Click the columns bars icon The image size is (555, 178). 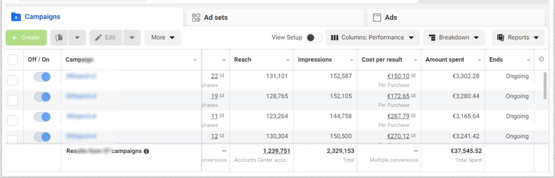(x=334, y=38)
